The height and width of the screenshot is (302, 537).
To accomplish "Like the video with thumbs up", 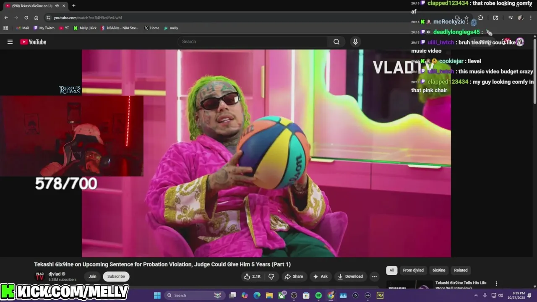I will point(252,276).
